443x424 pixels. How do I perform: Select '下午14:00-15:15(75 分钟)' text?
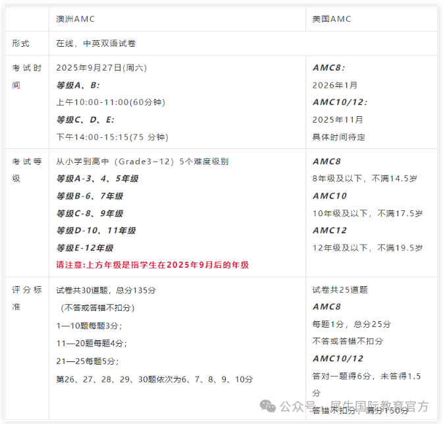point(112,137)
